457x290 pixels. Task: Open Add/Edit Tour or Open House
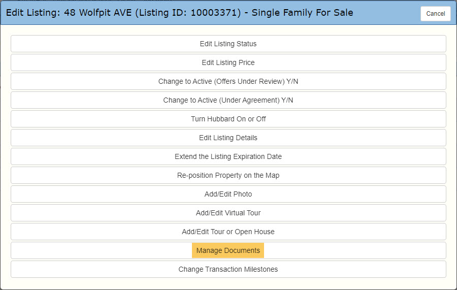[x=228, y=232]
